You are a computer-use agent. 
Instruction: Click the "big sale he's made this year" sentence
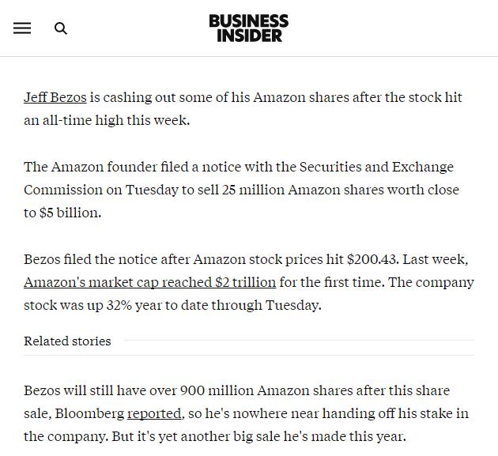(319, 436)
